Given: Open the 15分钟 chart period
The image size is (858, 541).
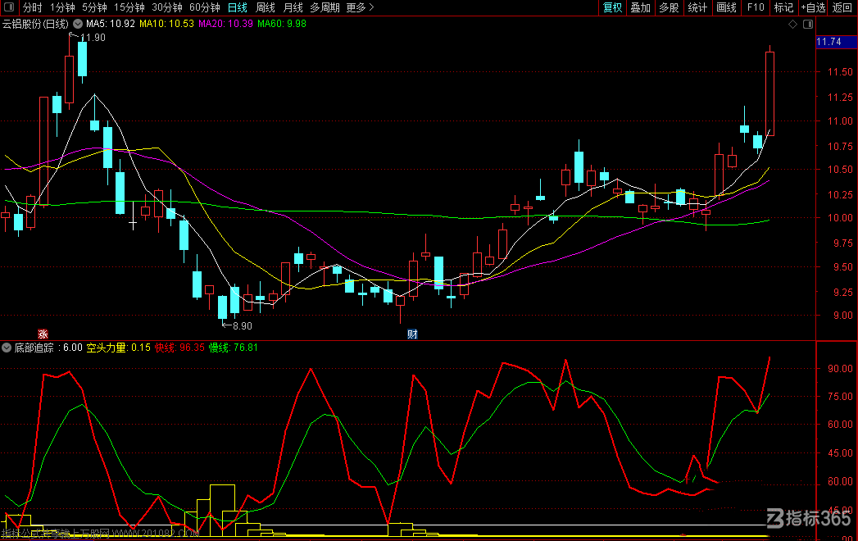Looking at the screenshot, I should coord(129,7).
